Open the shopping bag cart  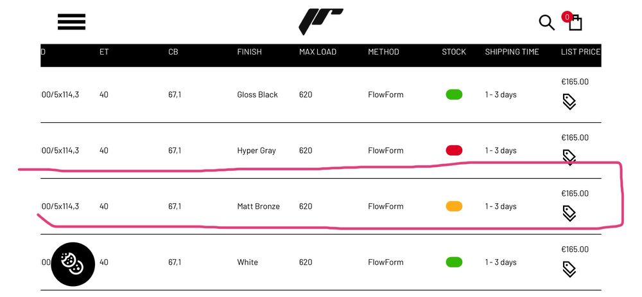[575, 22]
